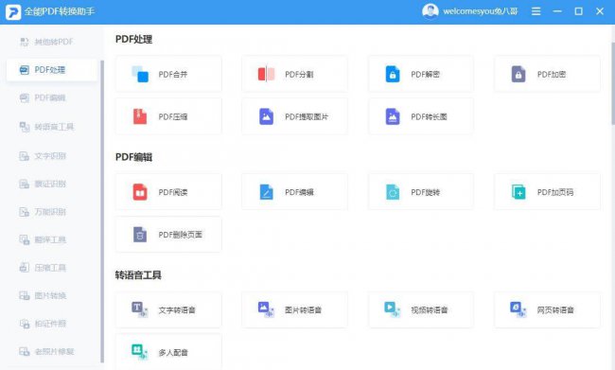Click the PDF提取图片 label
The width and height of the screenshot is (615, 370).
[x=307, y=117]
